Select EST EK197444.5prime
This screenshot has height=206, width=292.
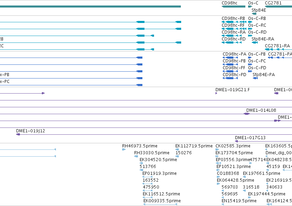tap(267, 194)
